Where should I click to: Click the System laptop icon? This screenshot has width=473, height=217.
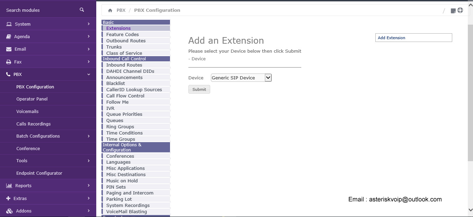click(9, 24)
